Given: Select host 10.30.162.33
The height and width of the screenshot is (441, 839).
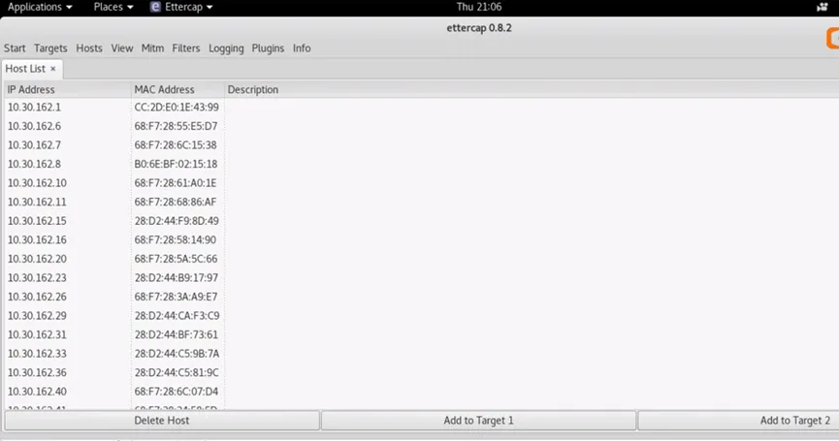Looking at the screenshot, I should 37,354.
